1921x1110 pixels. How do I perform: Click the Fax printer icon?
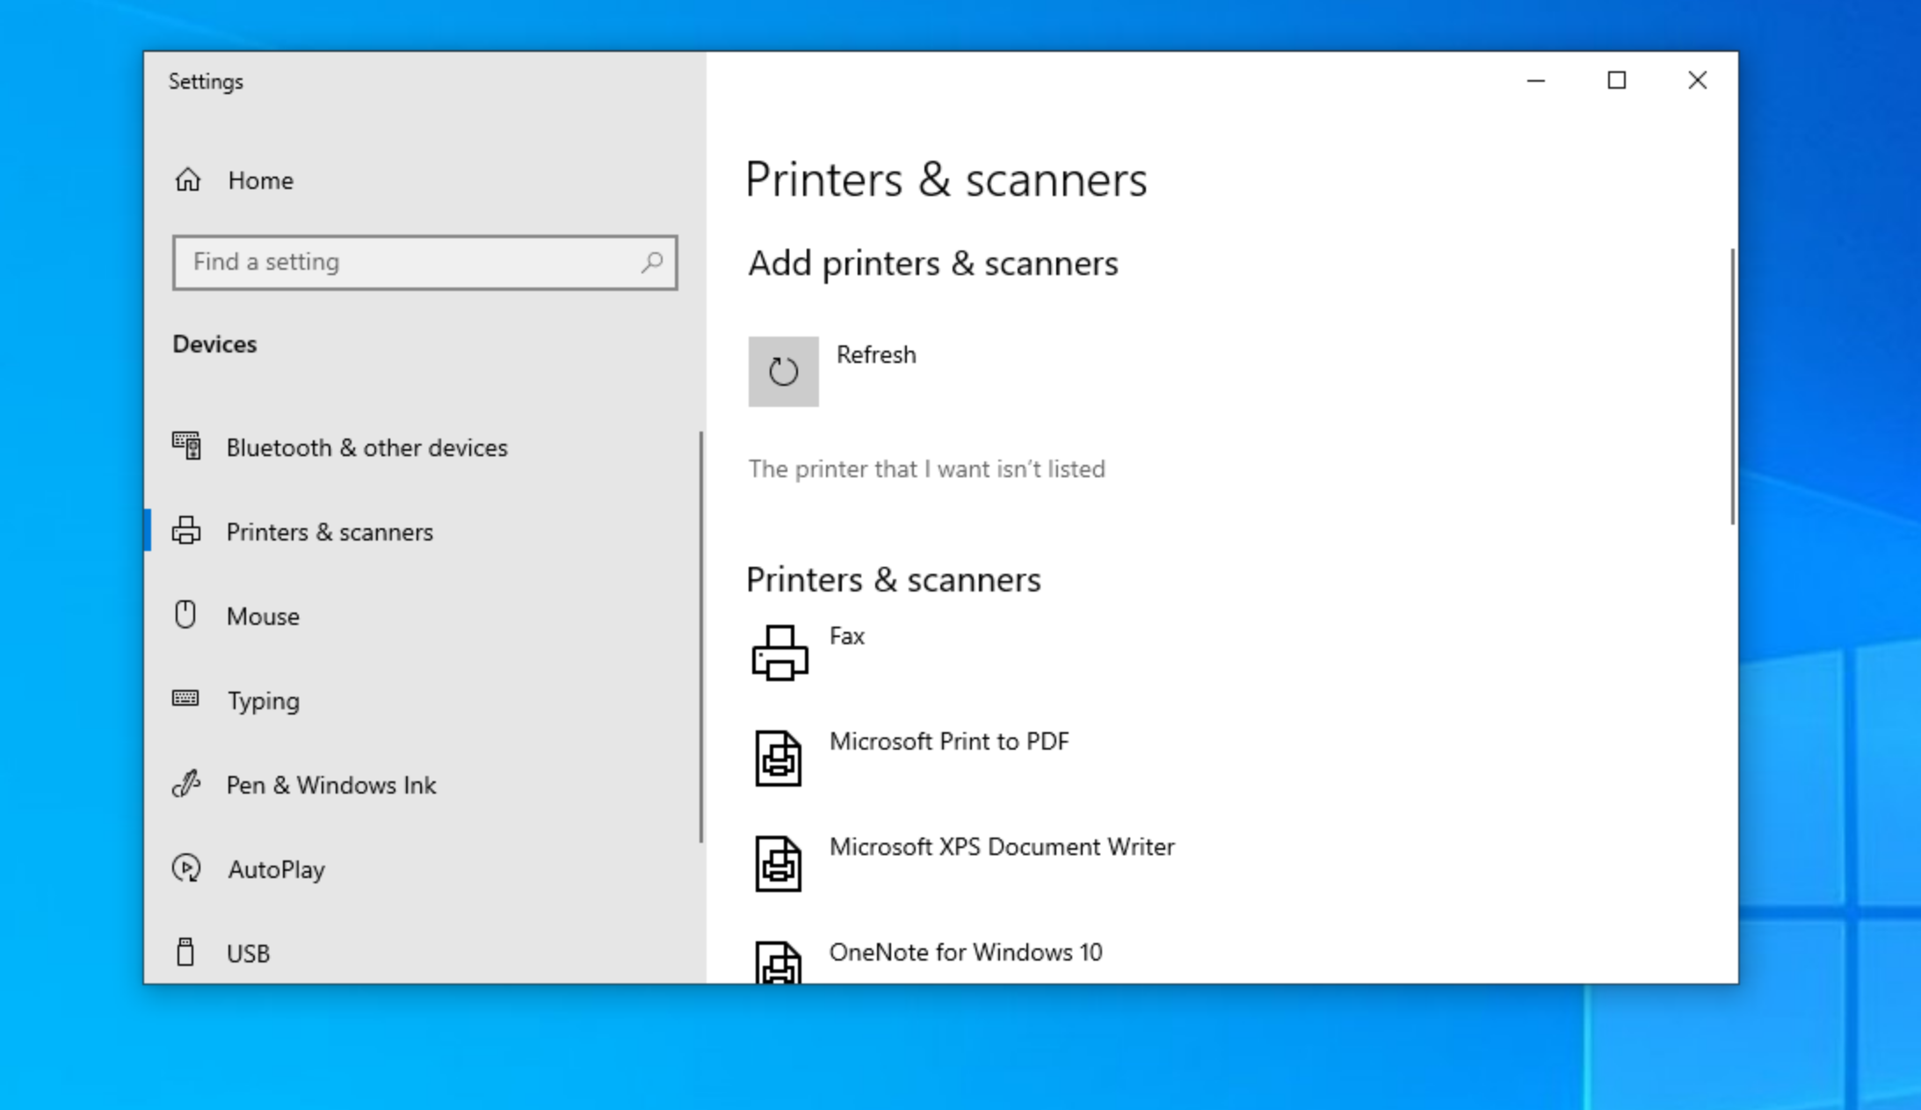[x=779, y=653]
